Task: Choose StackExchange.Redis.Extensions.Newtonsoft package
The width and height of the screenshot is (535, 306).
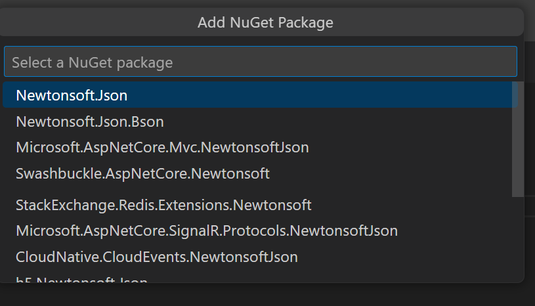Action: coord(163,205)
